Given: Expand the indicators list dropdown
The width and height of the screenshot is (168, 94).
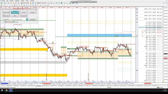Looking at the screenshot, I should (x=71, y=3).
